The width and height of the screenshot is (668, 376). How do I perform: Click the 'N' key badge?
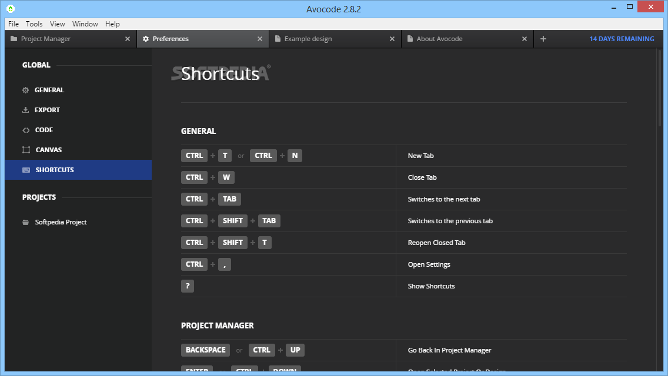pyautogui.click(x=295, y=156)
